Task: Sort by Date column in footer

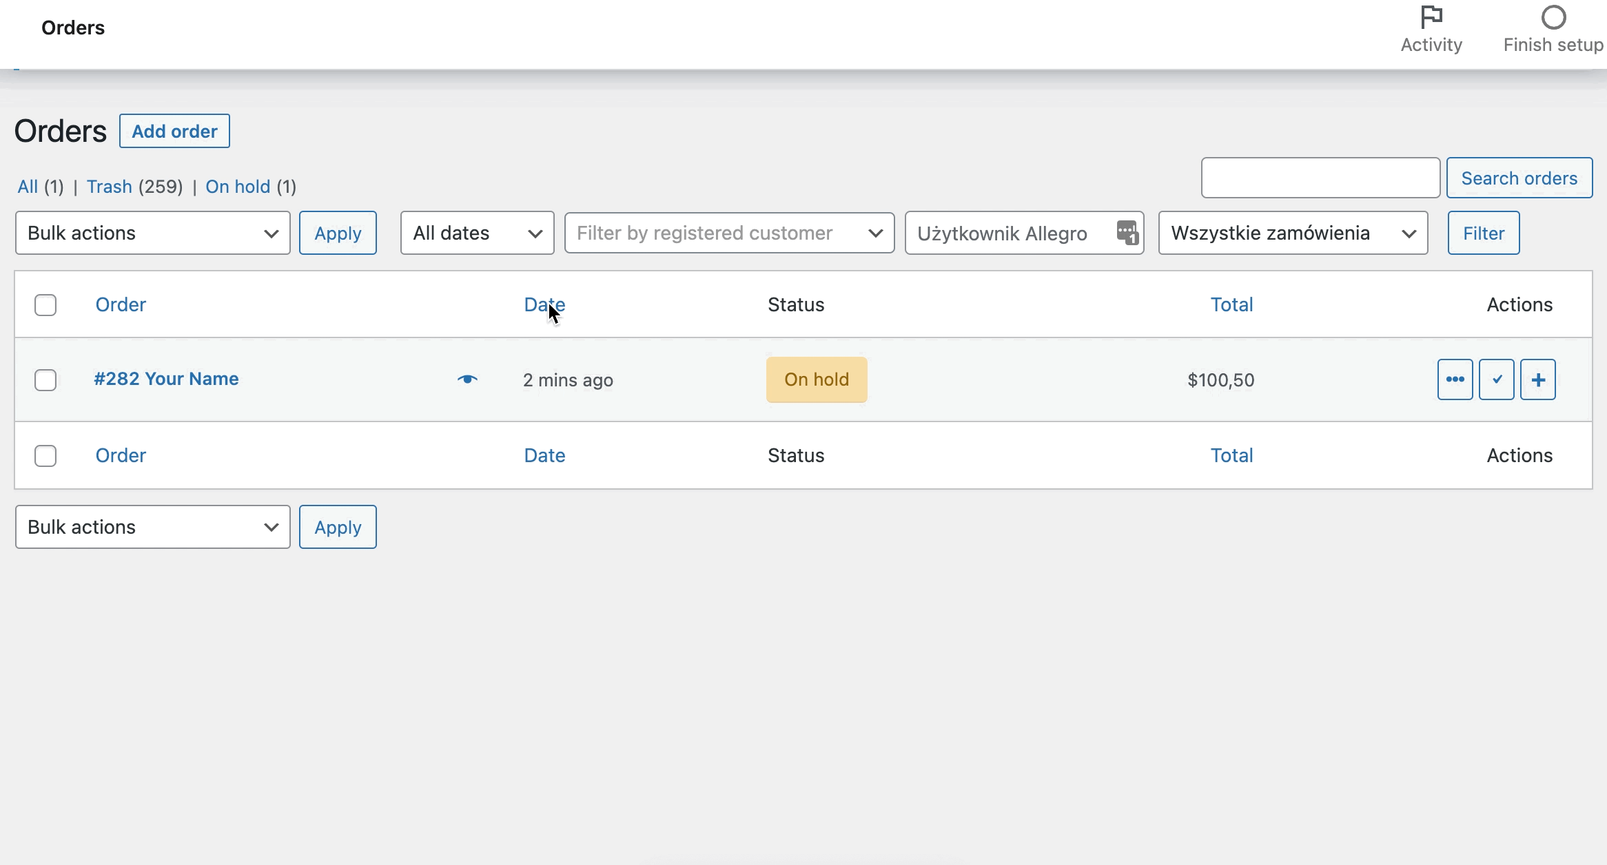Action: click(544, 455)
